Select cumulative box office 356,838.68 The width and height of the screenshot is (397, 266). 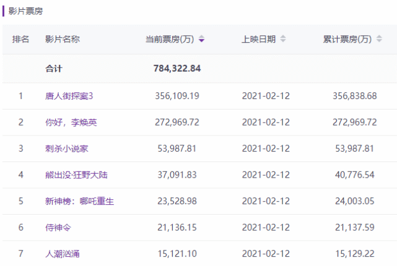355,96
